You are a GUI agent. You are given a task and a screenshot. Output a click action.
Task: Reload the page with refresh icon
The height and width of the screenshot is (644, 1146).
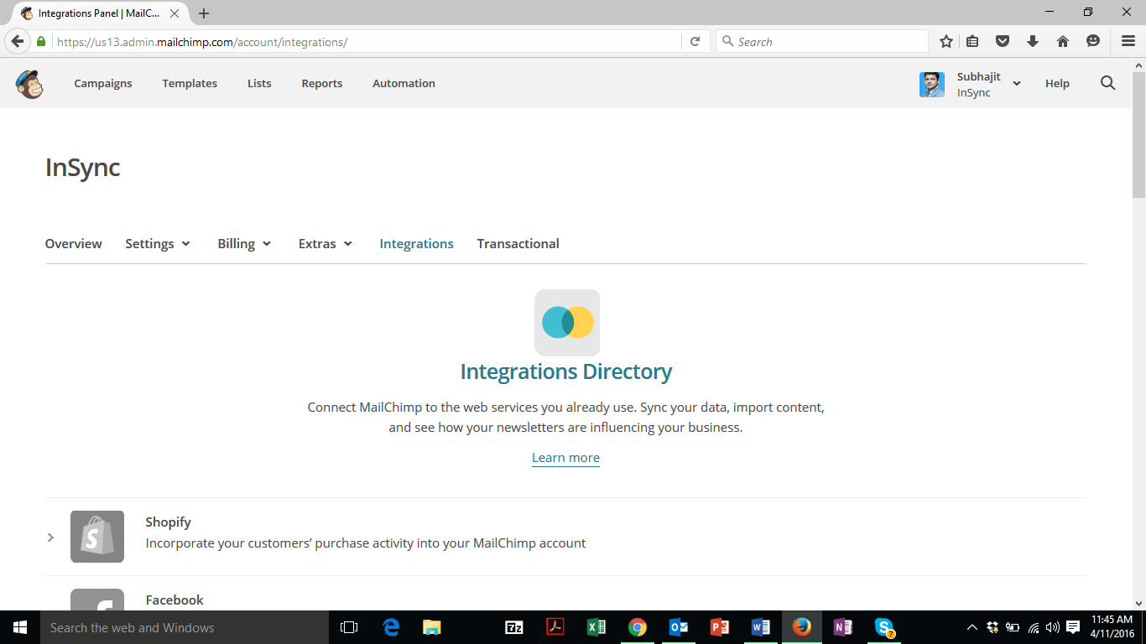point(695,41)
